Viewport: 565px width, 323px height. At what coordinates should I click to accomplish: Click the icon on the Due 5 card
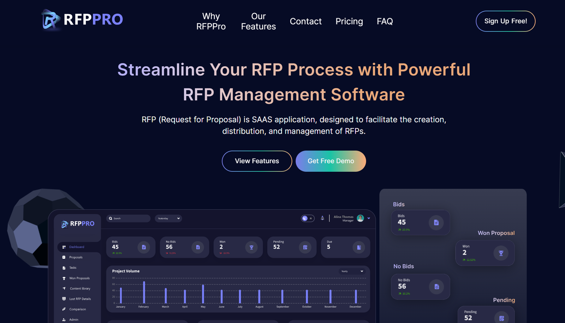[x=359, y=247]
